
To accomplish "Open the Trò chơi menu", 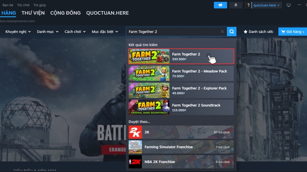I will [23, 5].
